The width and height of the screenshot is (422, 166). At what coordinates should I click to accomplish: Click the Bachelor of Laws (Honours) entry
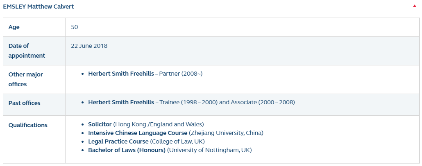pos(127,150)
